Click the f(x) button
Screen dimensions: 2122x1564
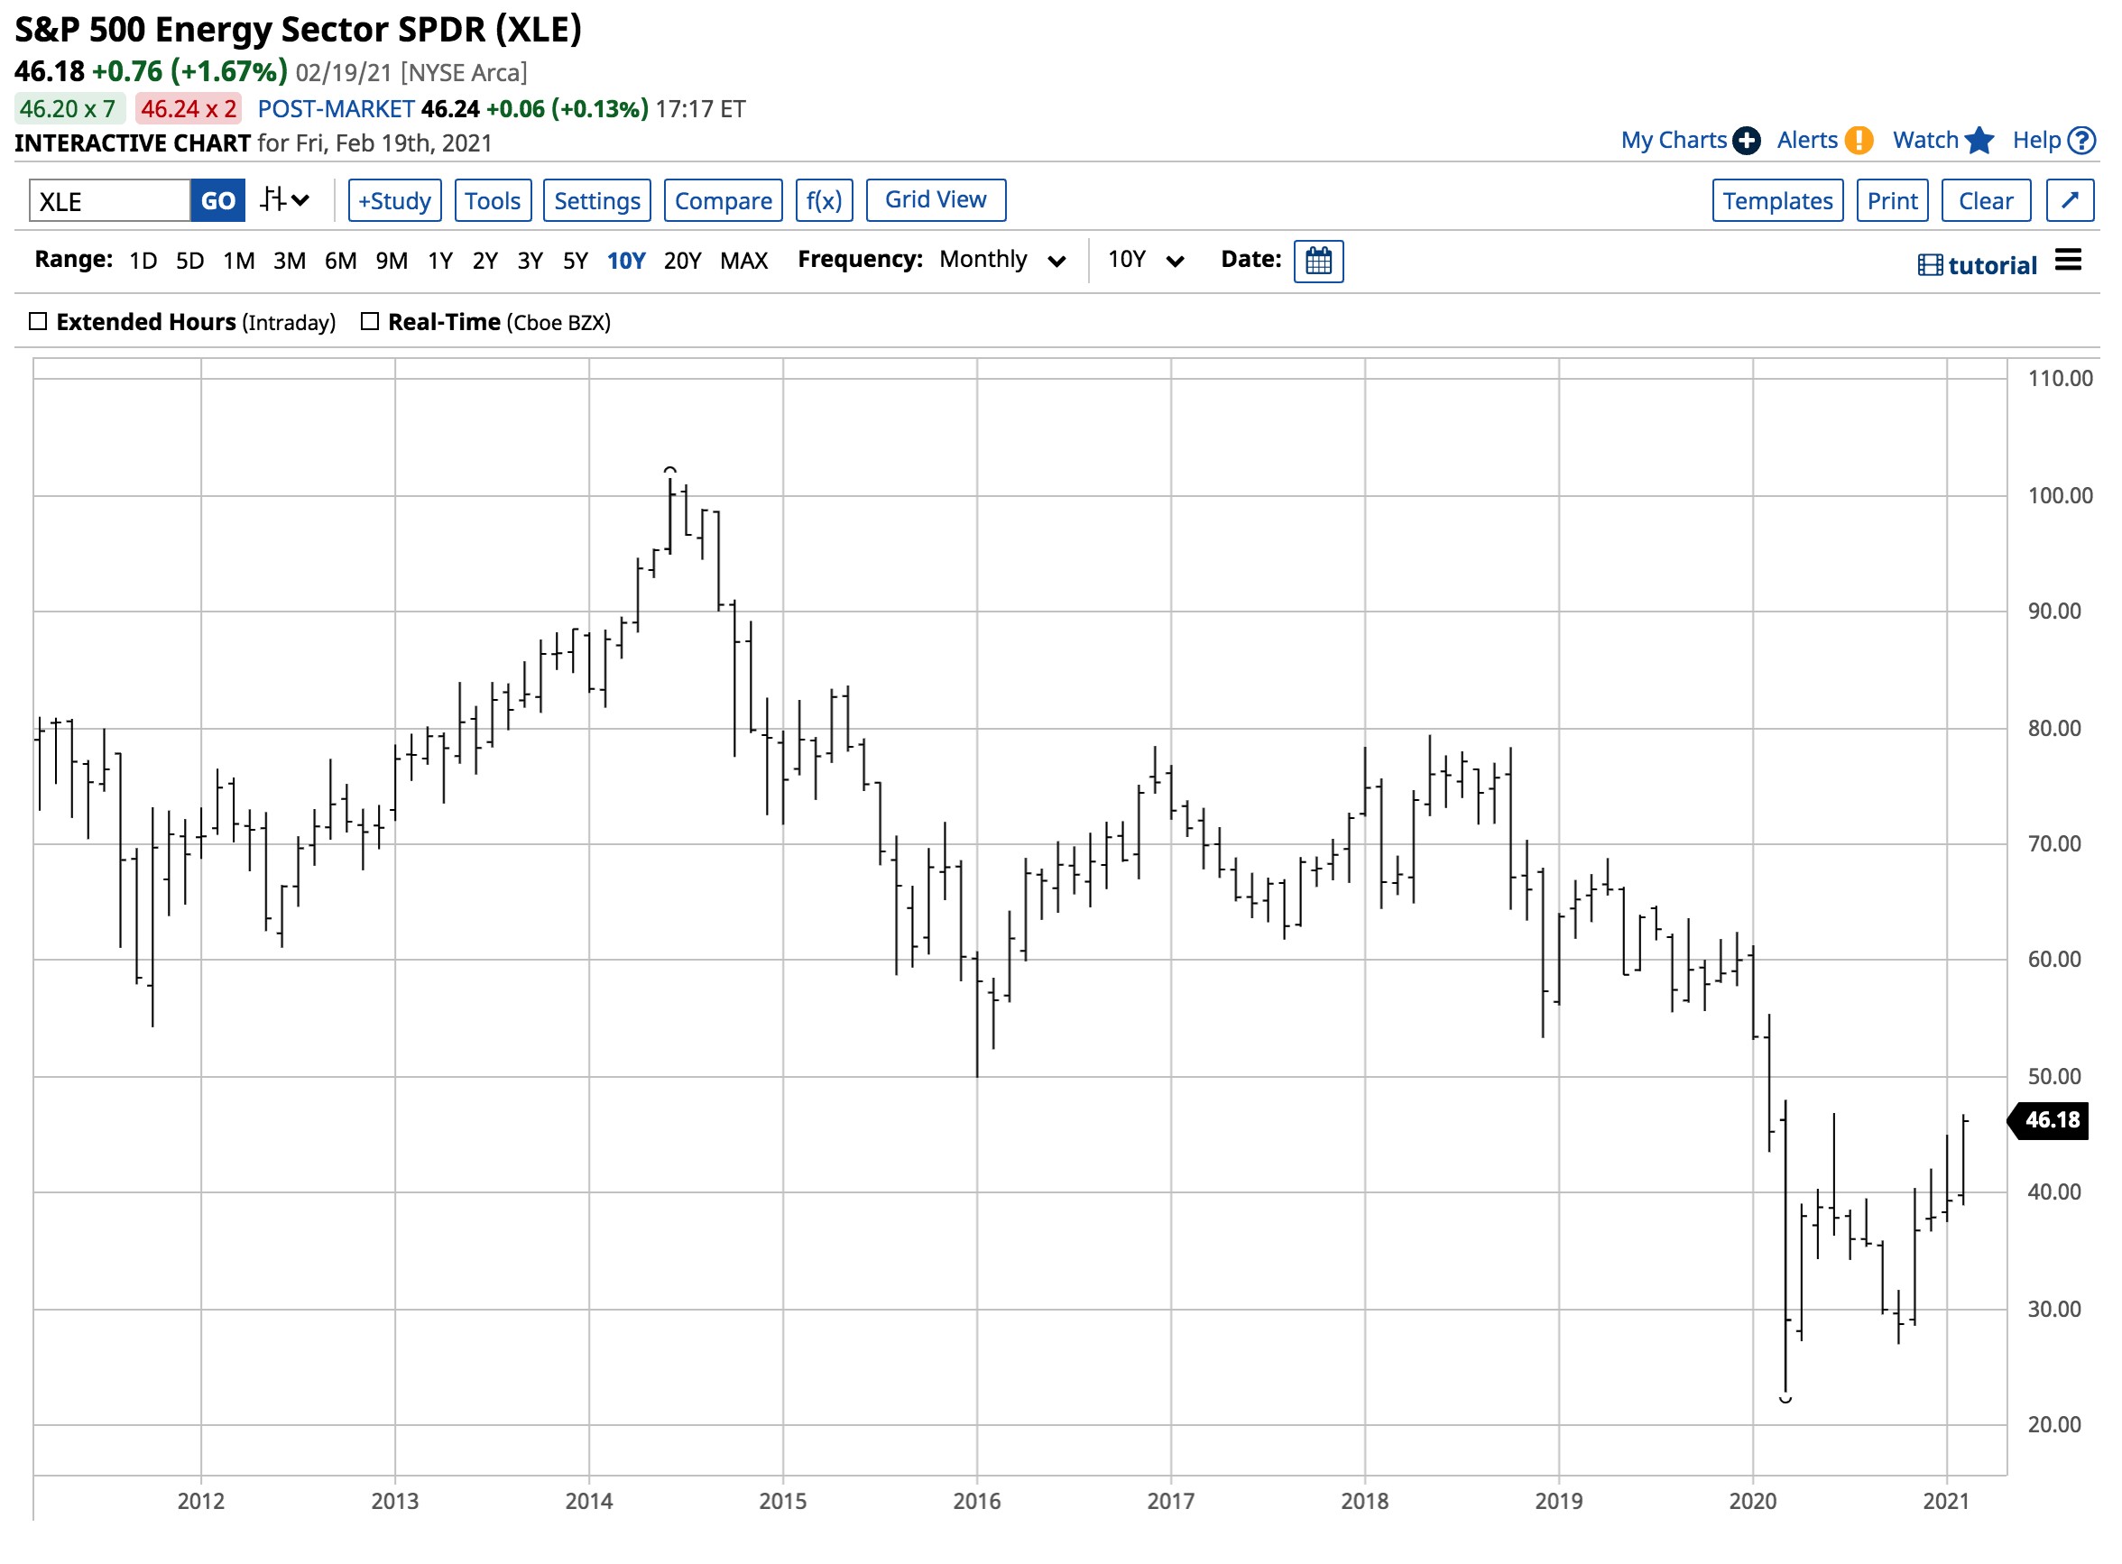[824, 201]
